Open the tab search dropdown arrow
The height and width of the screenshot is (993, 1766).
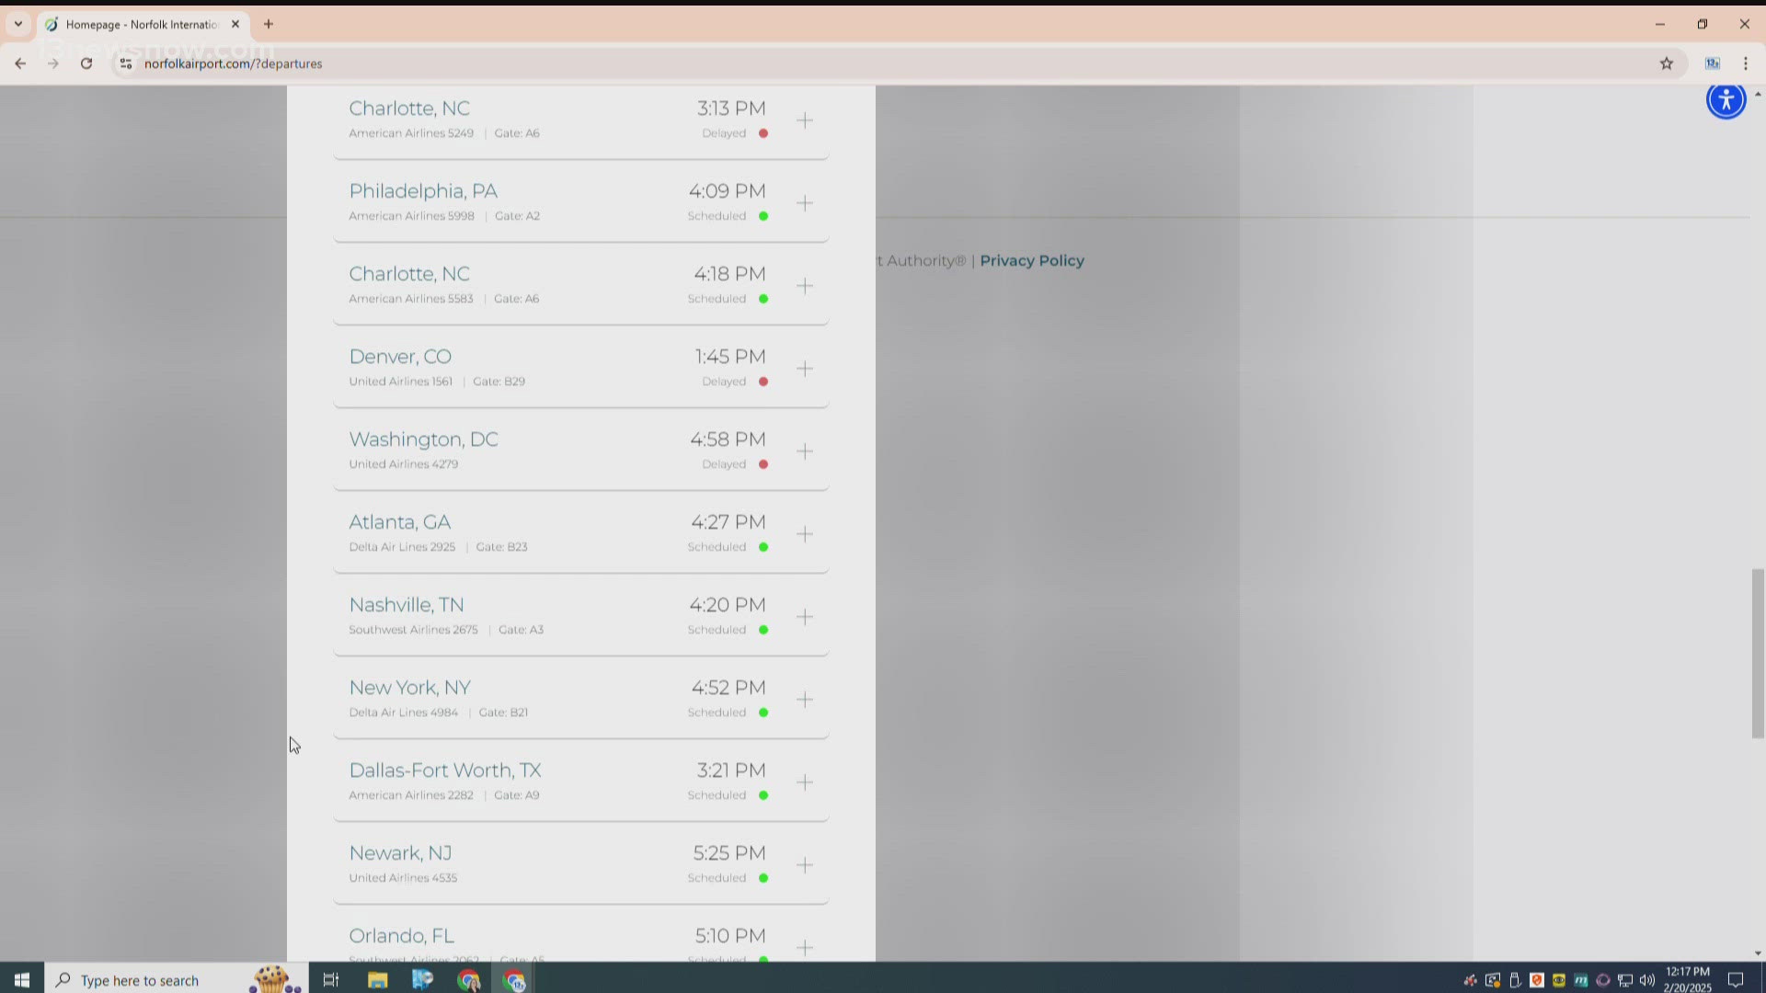17,24
